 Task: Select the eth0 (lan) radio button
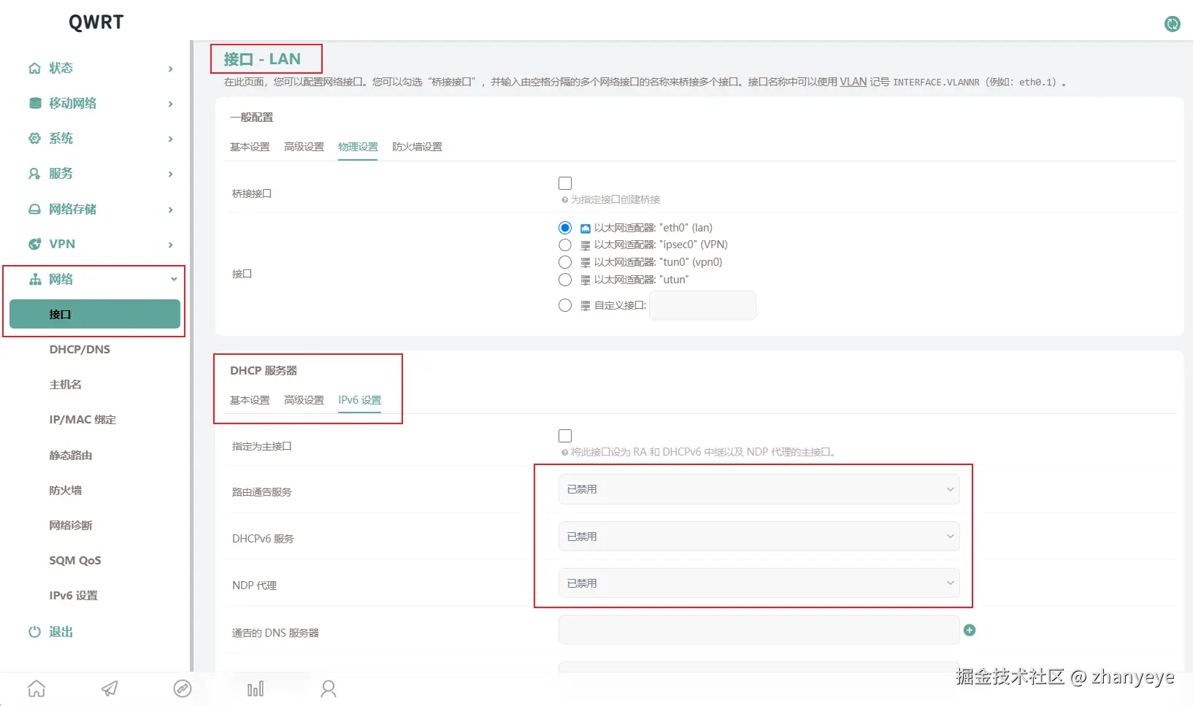[x=565, y=228]
